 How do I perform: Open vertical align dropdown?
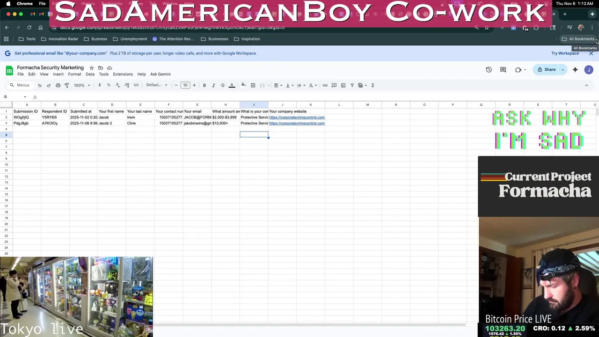point(289,85)
